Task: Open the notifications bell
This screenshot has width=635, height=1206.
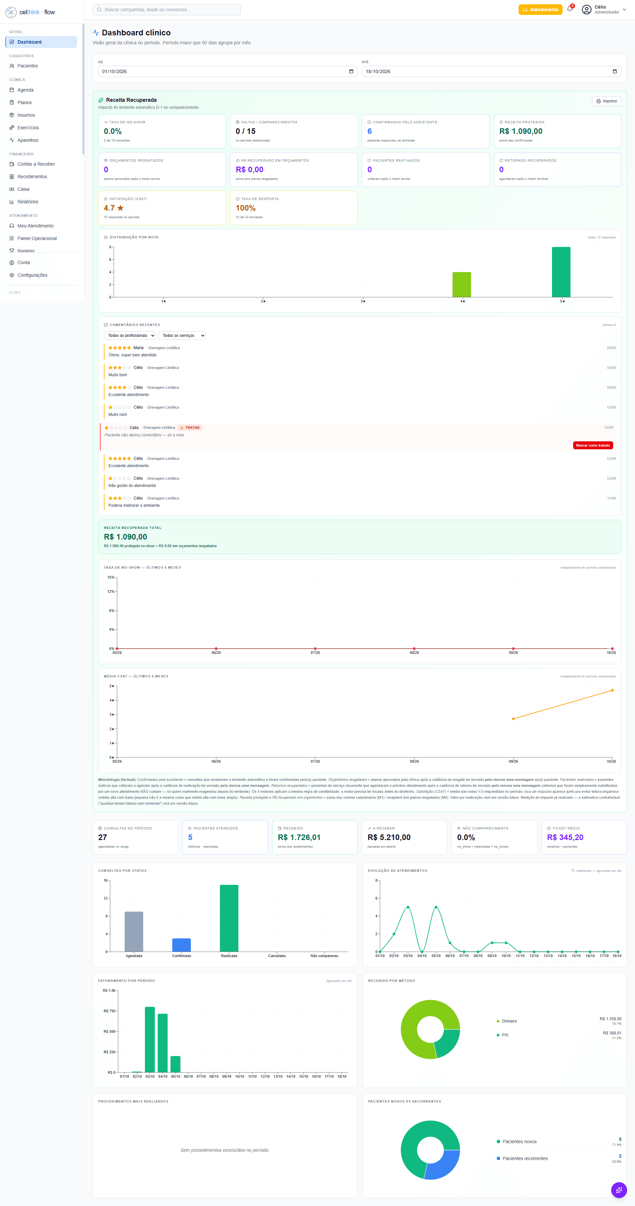Action: [570, 9]
